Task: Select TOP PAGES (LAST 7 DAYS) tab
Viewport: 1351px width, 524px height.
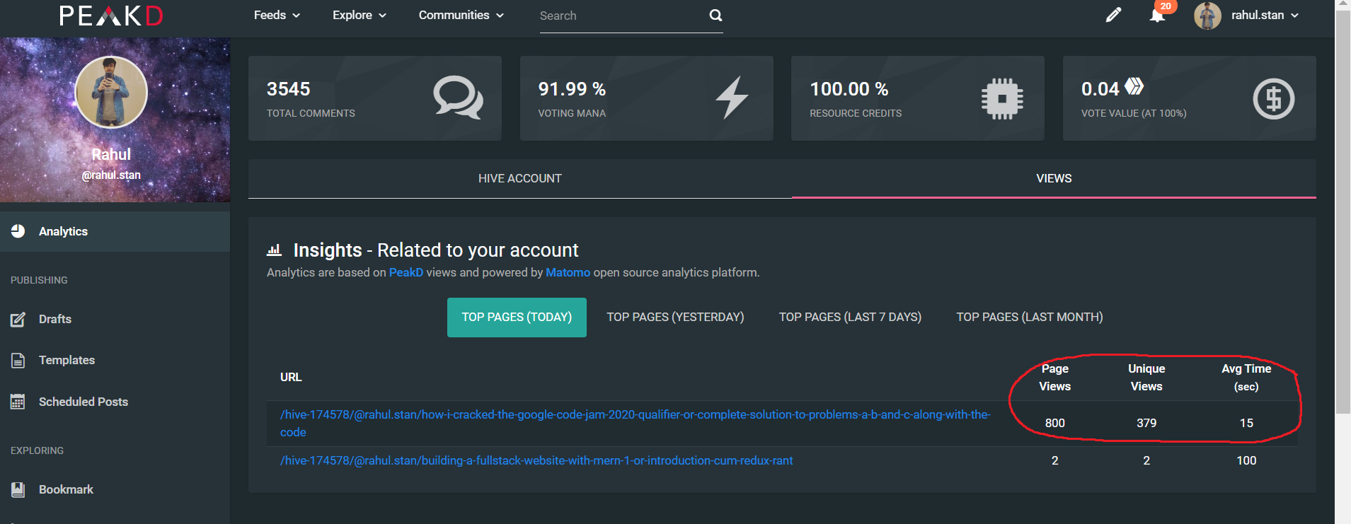Action: coord(850,318)
